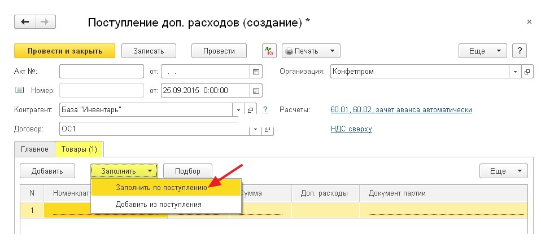Open Контрагент record with square icon
The image size is (541, 243).
click(x=251, y=110)
